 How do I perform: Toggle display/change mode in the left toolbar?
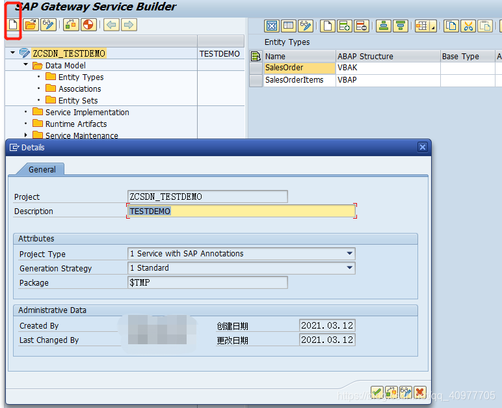pos(48,25)
